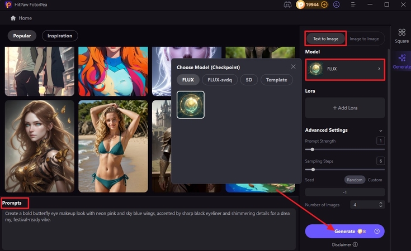411x251 pixels.
Task: Switch to the Popular gallery tab
Action: [x=22, y=36]
